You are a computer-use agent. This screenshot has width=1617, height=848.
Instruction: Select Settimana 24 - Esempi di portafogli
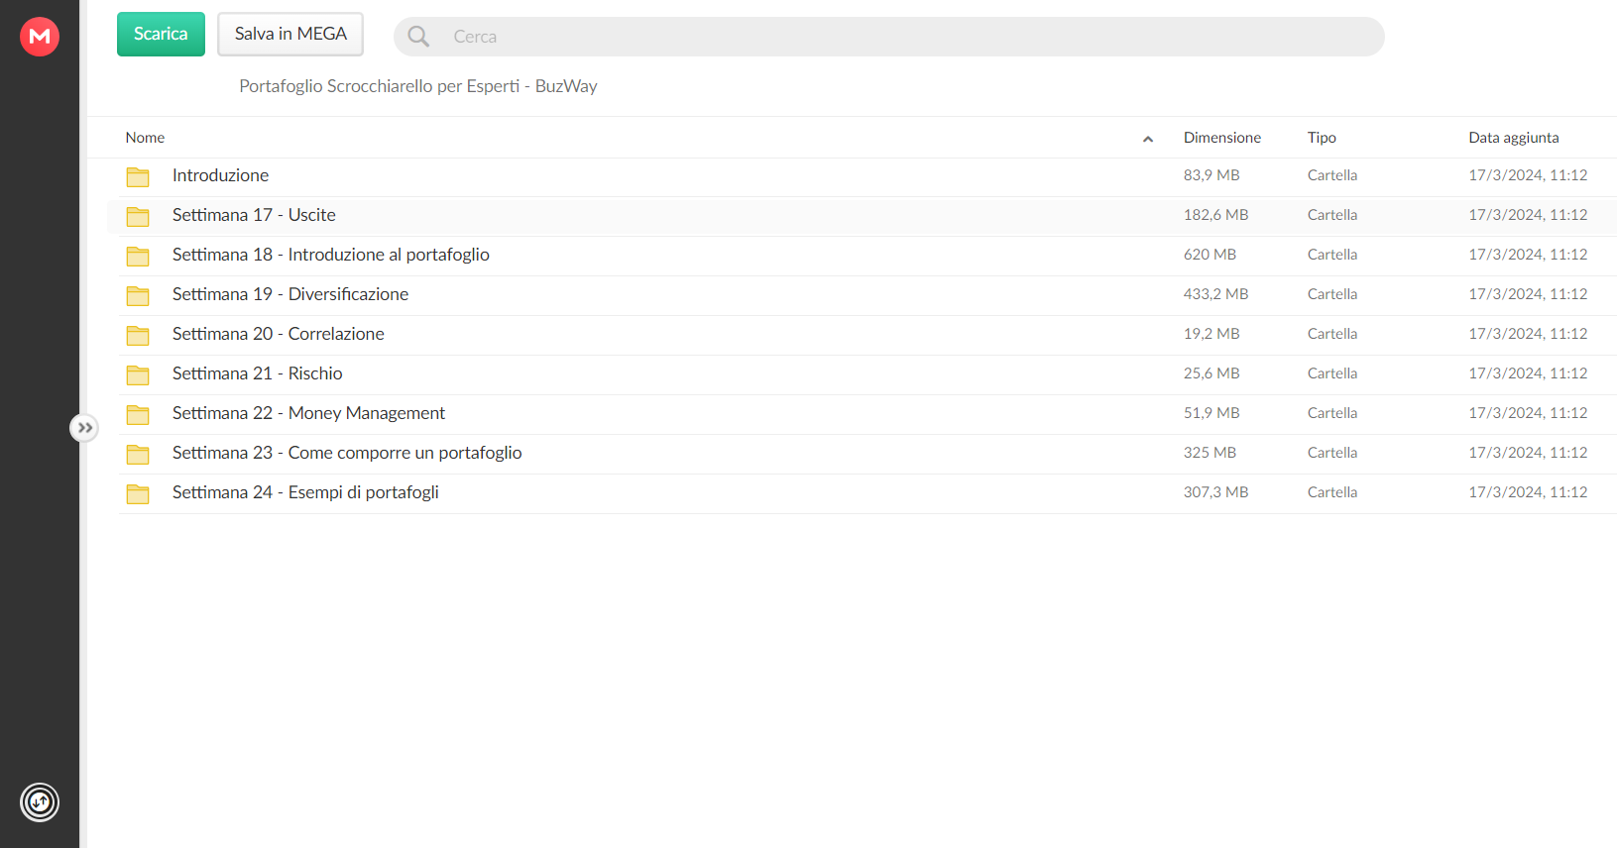point(305,492)
